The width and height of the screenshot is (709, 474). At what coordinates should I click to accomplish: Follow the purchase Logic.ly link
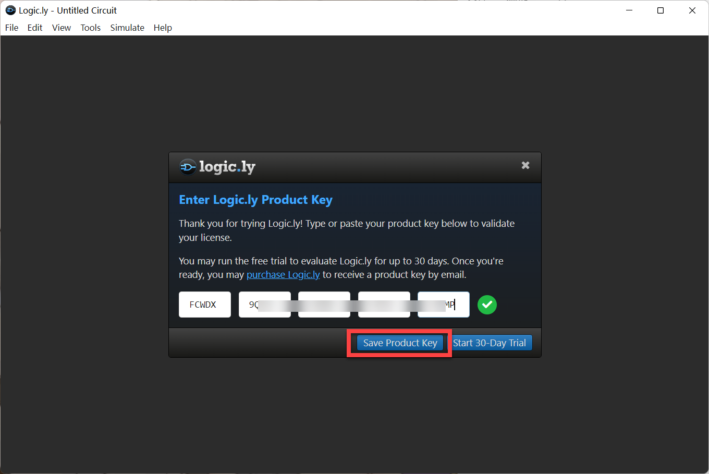coord(283,275)
